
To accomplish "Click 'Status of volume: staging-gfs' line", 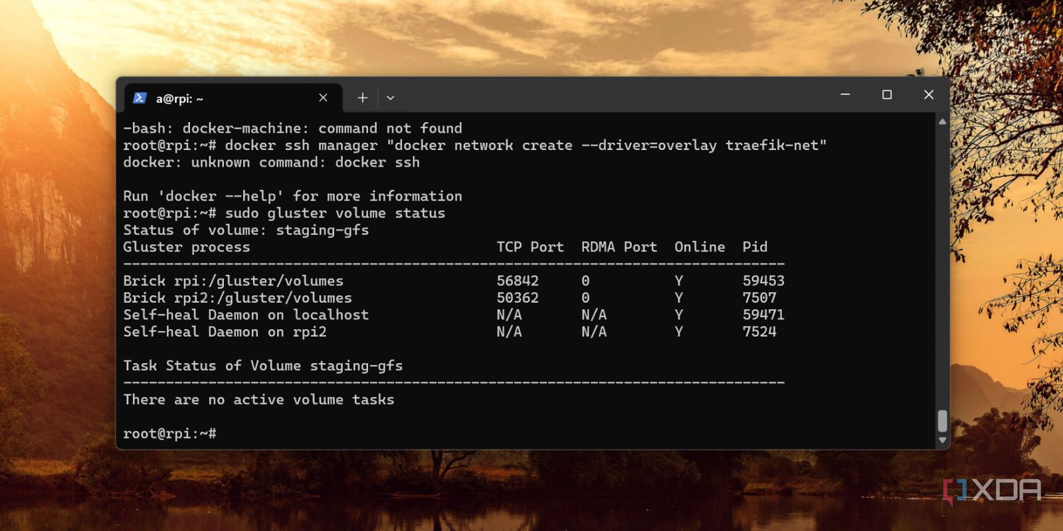I will pyautogui.click(x=246, y=230).
